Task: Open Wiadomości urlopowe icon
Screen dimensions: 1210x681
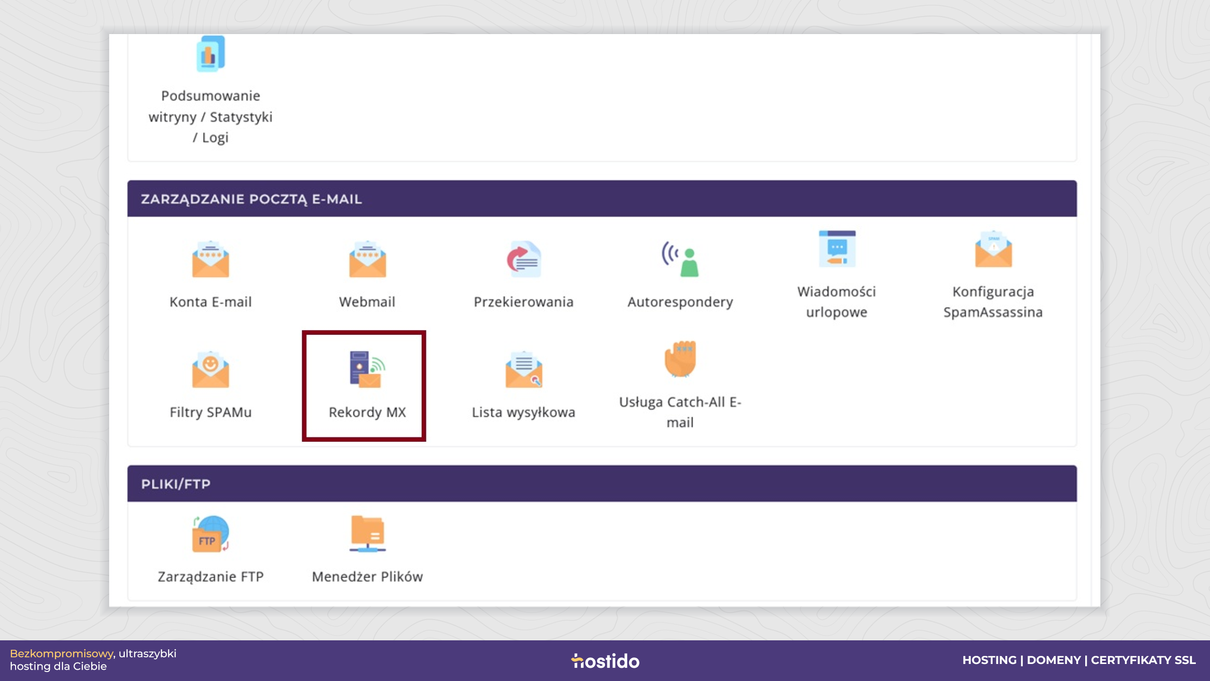Action: click(x=837, y=249)
